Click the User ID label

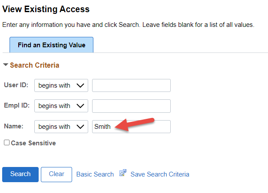[16, 85]
